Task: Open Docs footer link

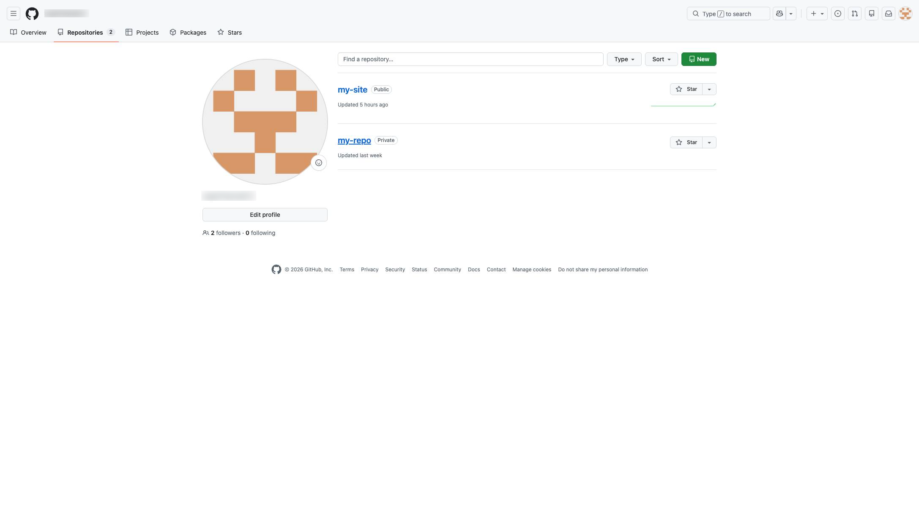Action: [x=474, y=270]
